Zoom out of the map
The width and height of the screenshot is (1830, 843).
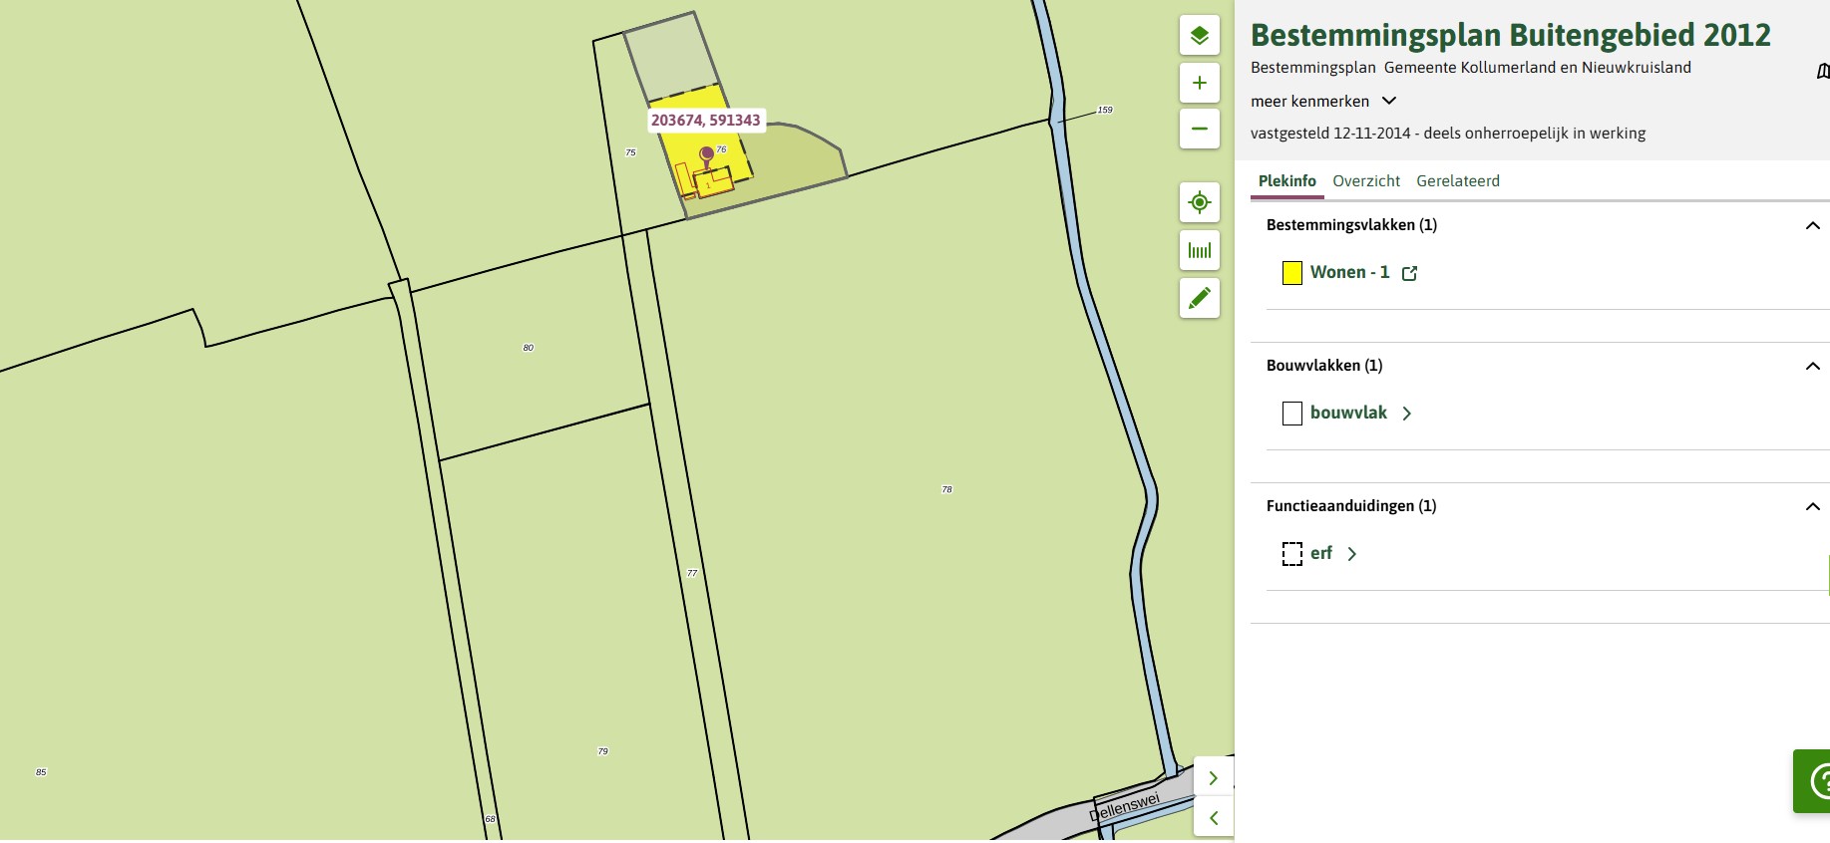(1200, 129)
